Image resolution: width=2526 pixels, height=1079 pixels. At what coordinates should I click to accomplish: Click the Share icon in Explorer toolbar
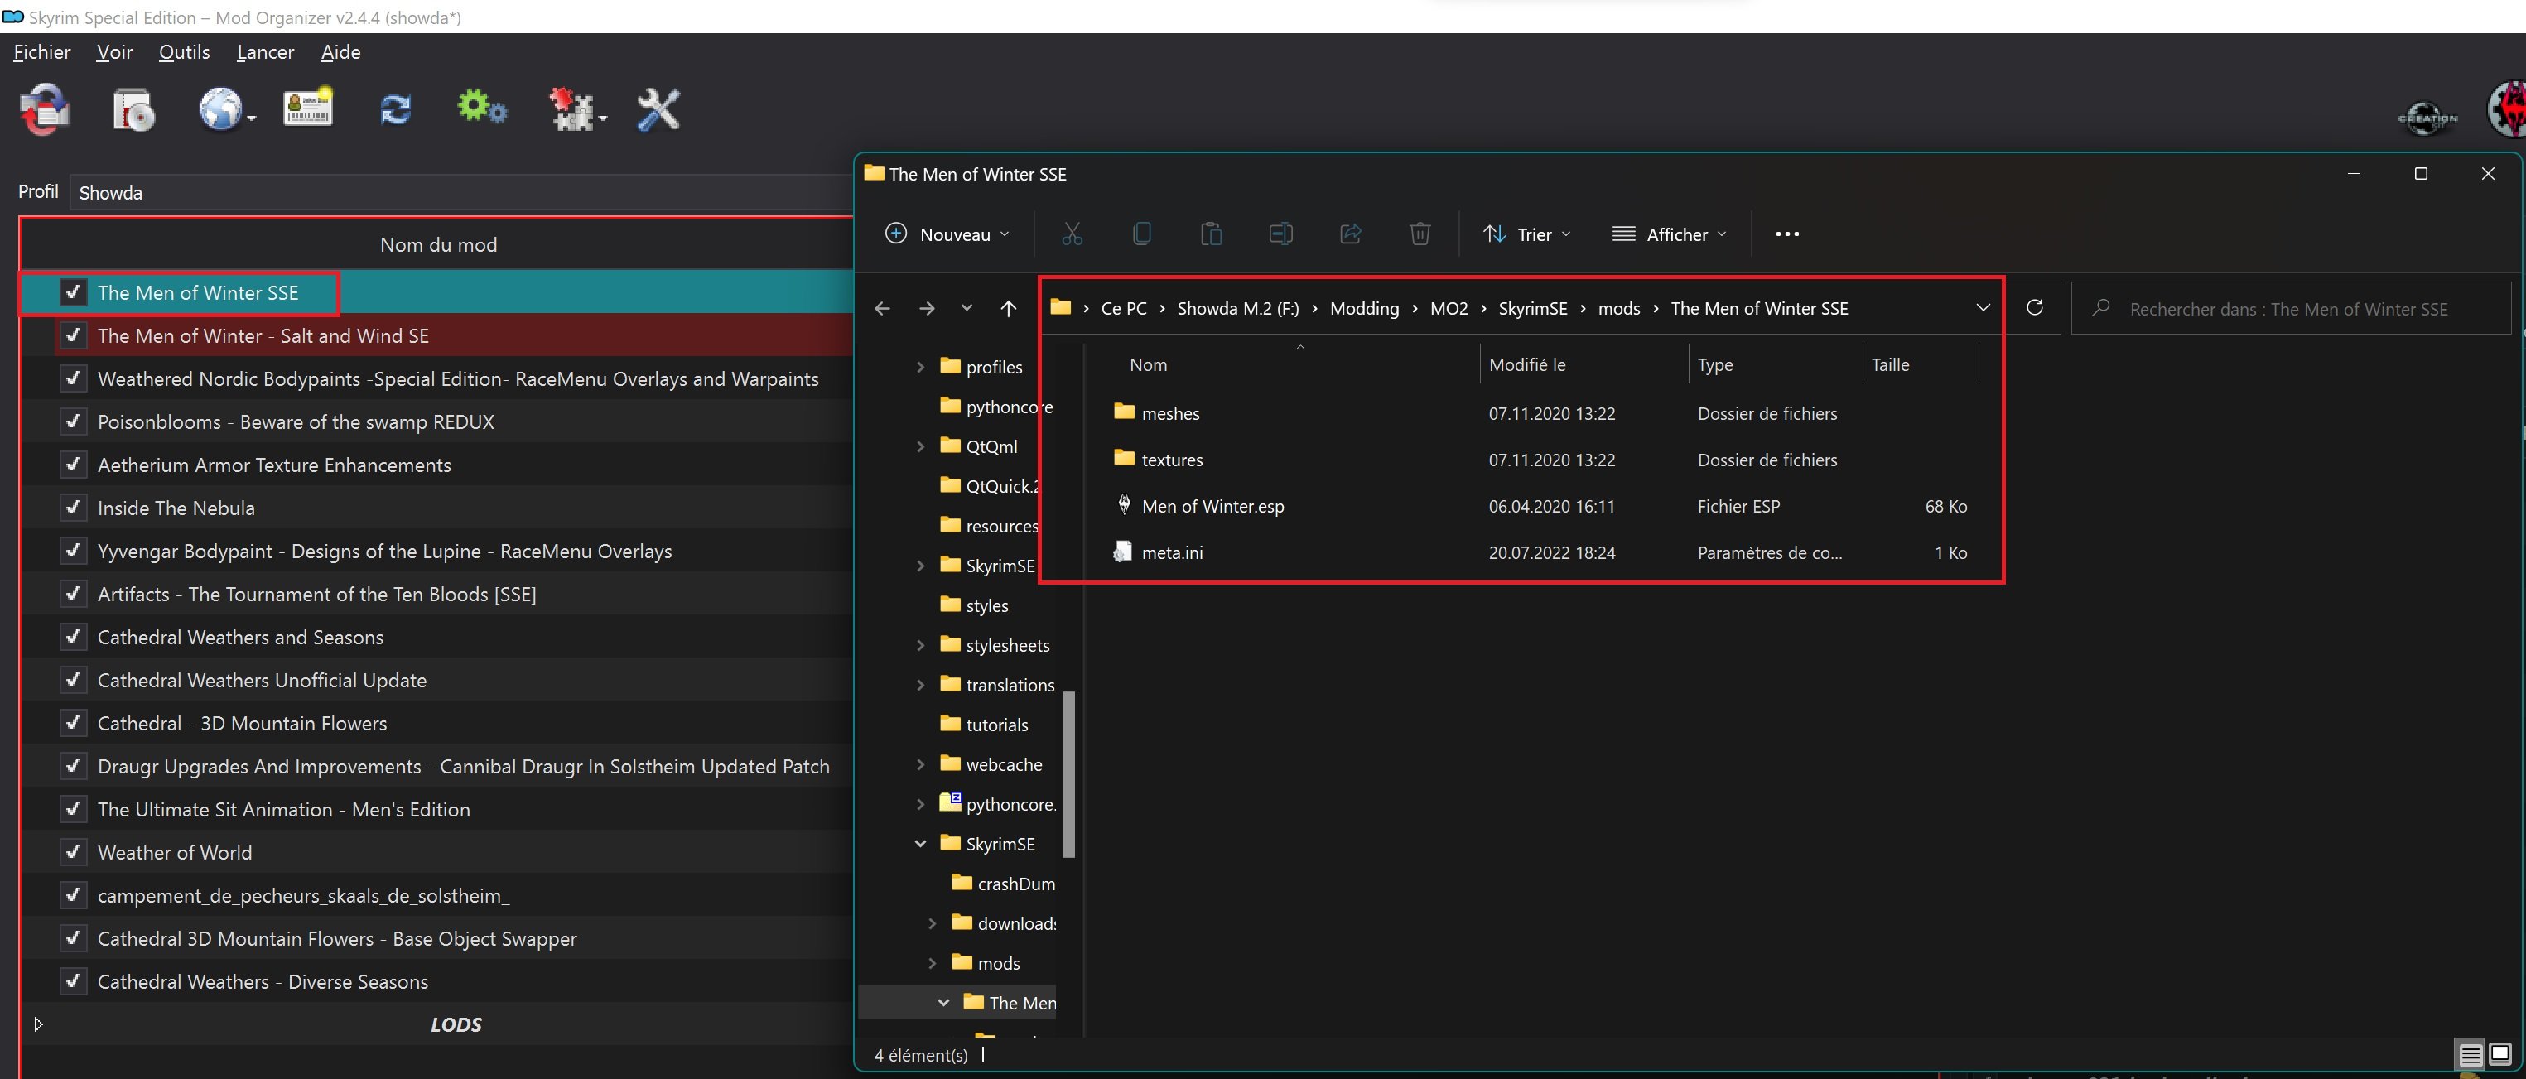[x=1350, y=234]
